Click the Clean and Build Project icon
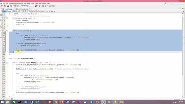 (x=42, y=6)
